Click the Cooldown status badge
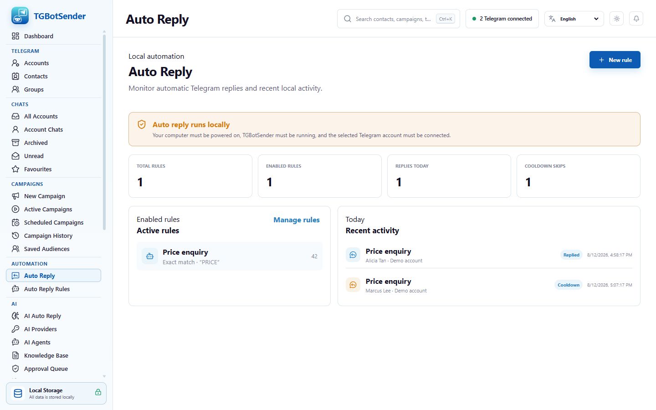The width and height of the screenshot is (656, 410). (x=569, y=285)
